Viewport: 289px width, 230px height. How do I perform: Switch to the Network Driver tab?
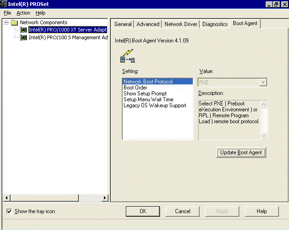[181, 24]
